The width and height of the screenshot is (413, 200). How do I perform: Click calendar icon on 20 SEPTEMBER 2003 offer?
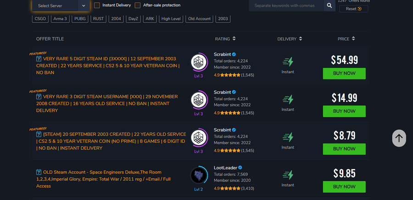pyautogui.click(x=39, y=134)
